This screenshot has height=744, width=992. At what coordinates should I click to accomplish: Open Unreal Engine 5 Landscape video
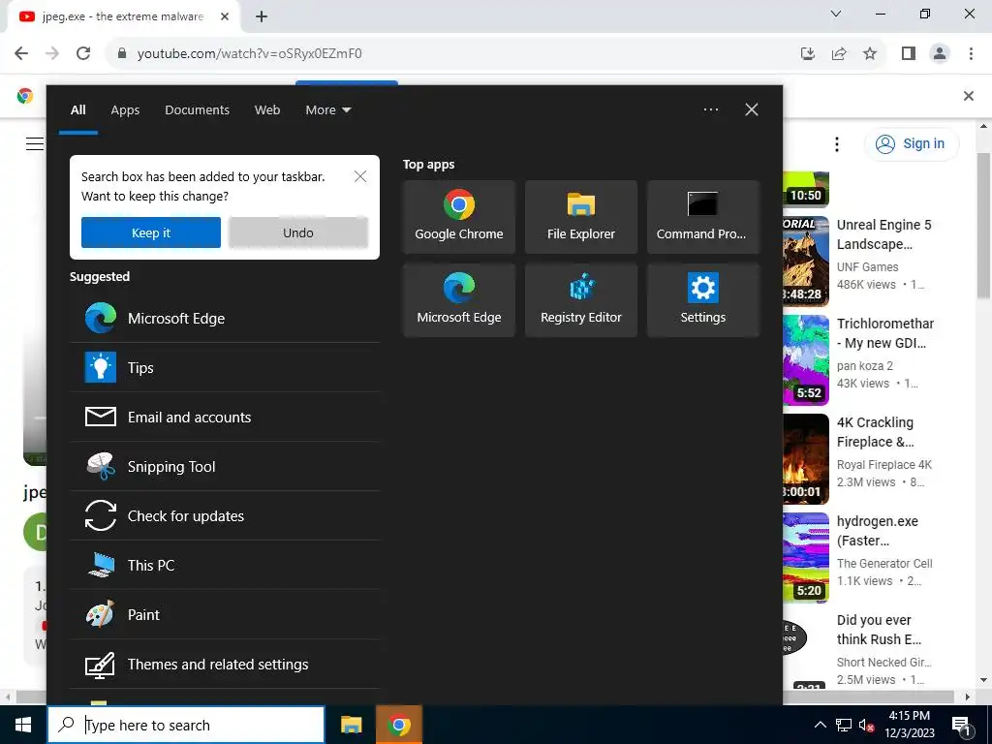(x=883, y=234)
